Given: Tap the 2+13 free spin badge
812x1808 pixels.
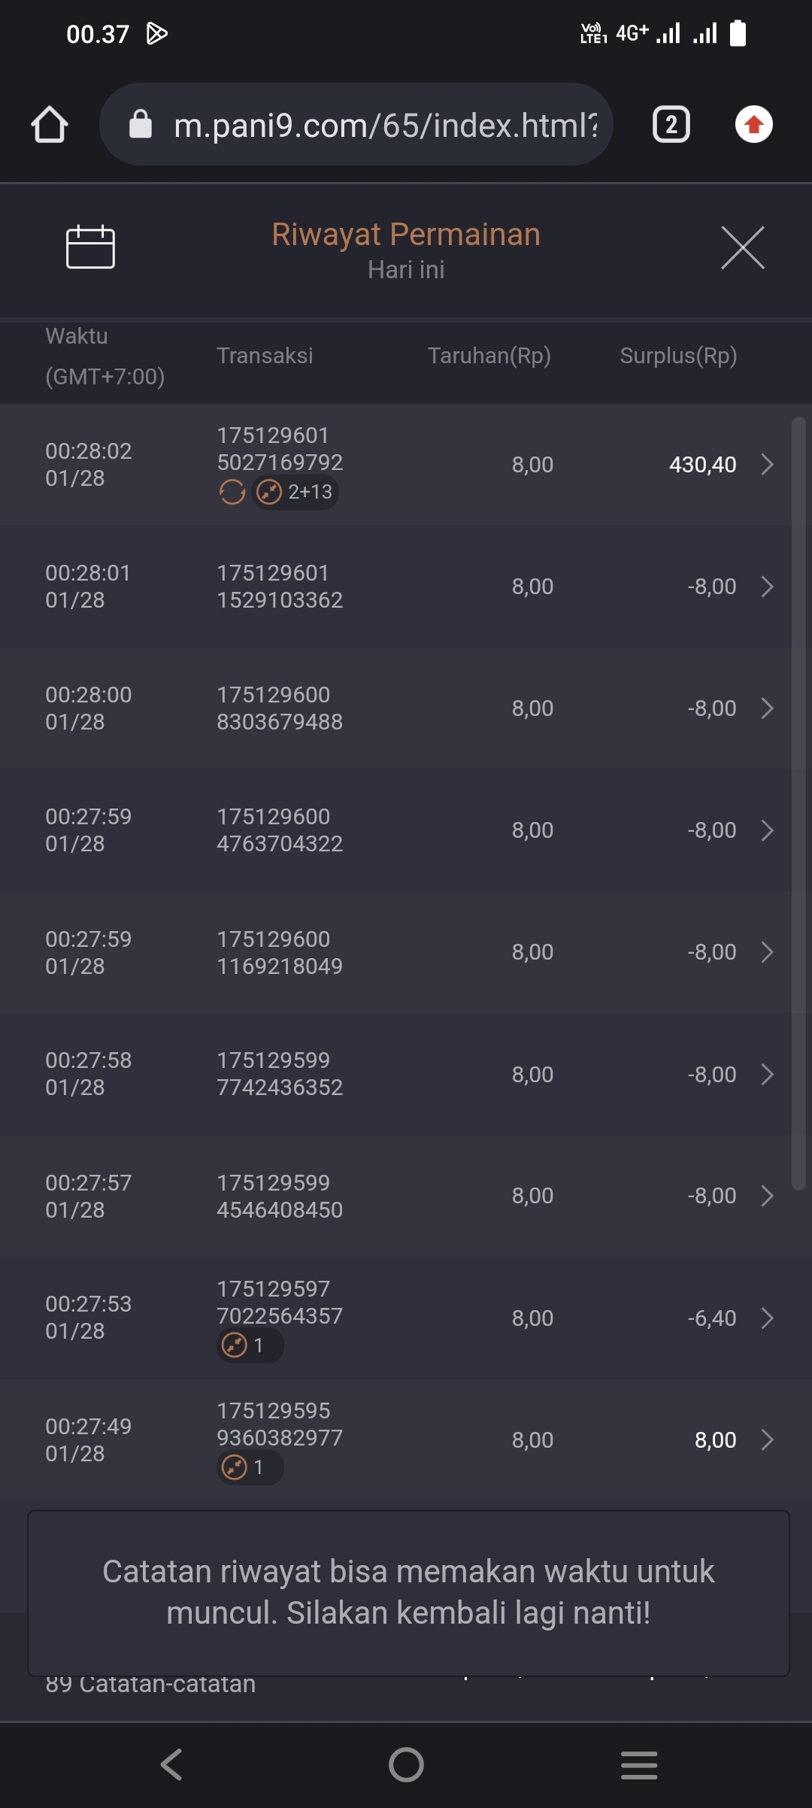Looking at the screenshot, I should coord(295,493).
